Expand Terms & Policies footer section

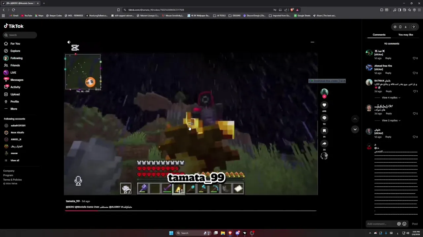[13, 180]
